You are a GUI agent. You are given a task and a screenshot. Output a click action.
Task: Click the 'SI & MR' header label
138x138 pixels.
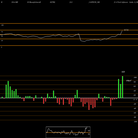coord(15,2)
